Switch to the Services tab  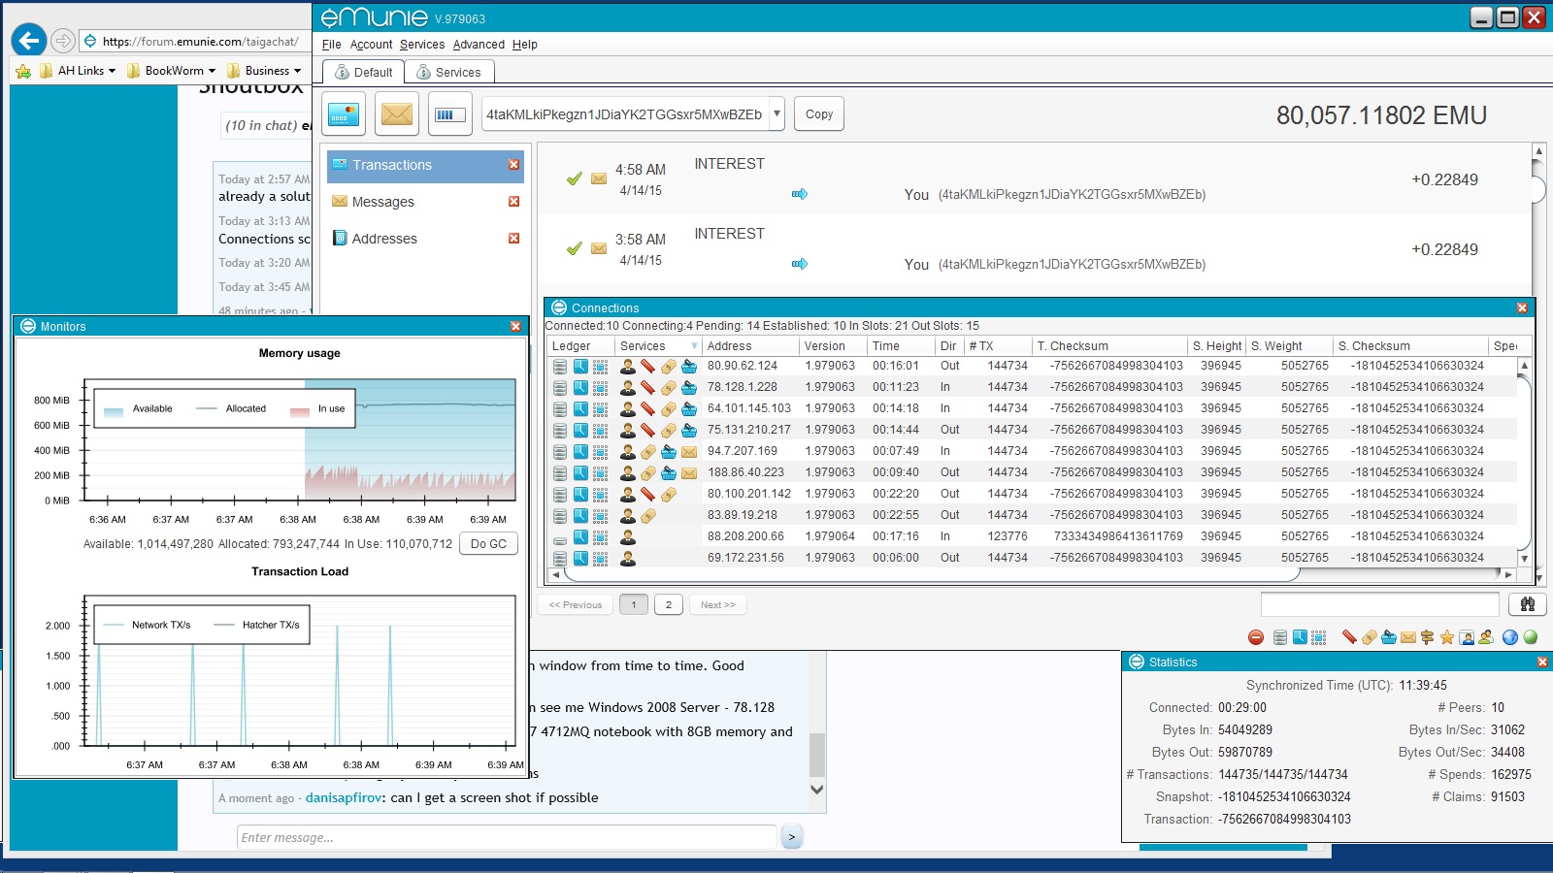click(449, 72)
